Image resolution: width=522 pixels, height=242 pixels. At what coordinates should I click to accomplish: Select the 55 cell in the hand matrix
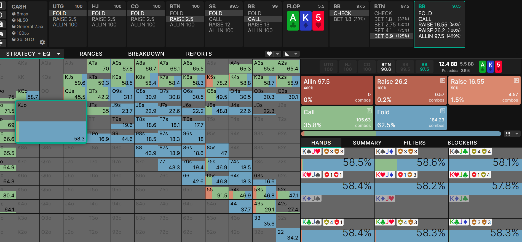217,192
